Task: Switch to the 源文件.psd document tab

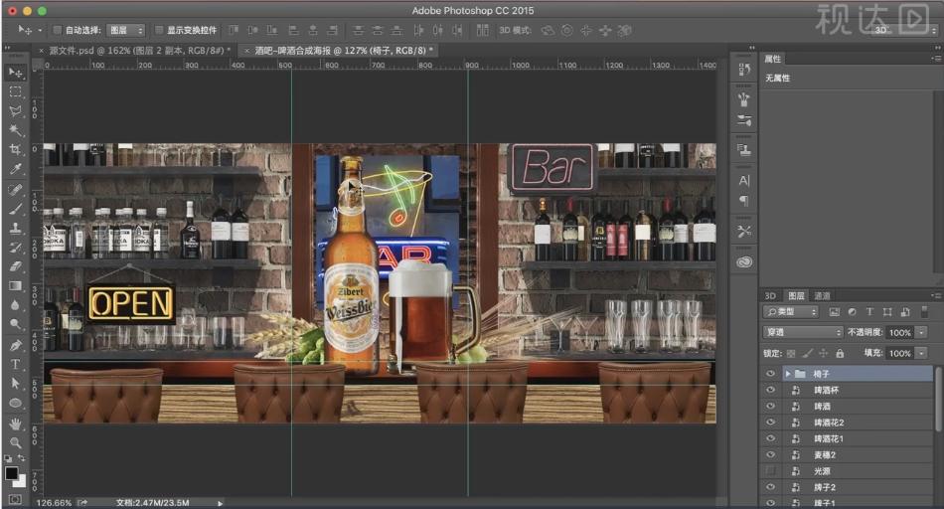Action: point(139,51)
